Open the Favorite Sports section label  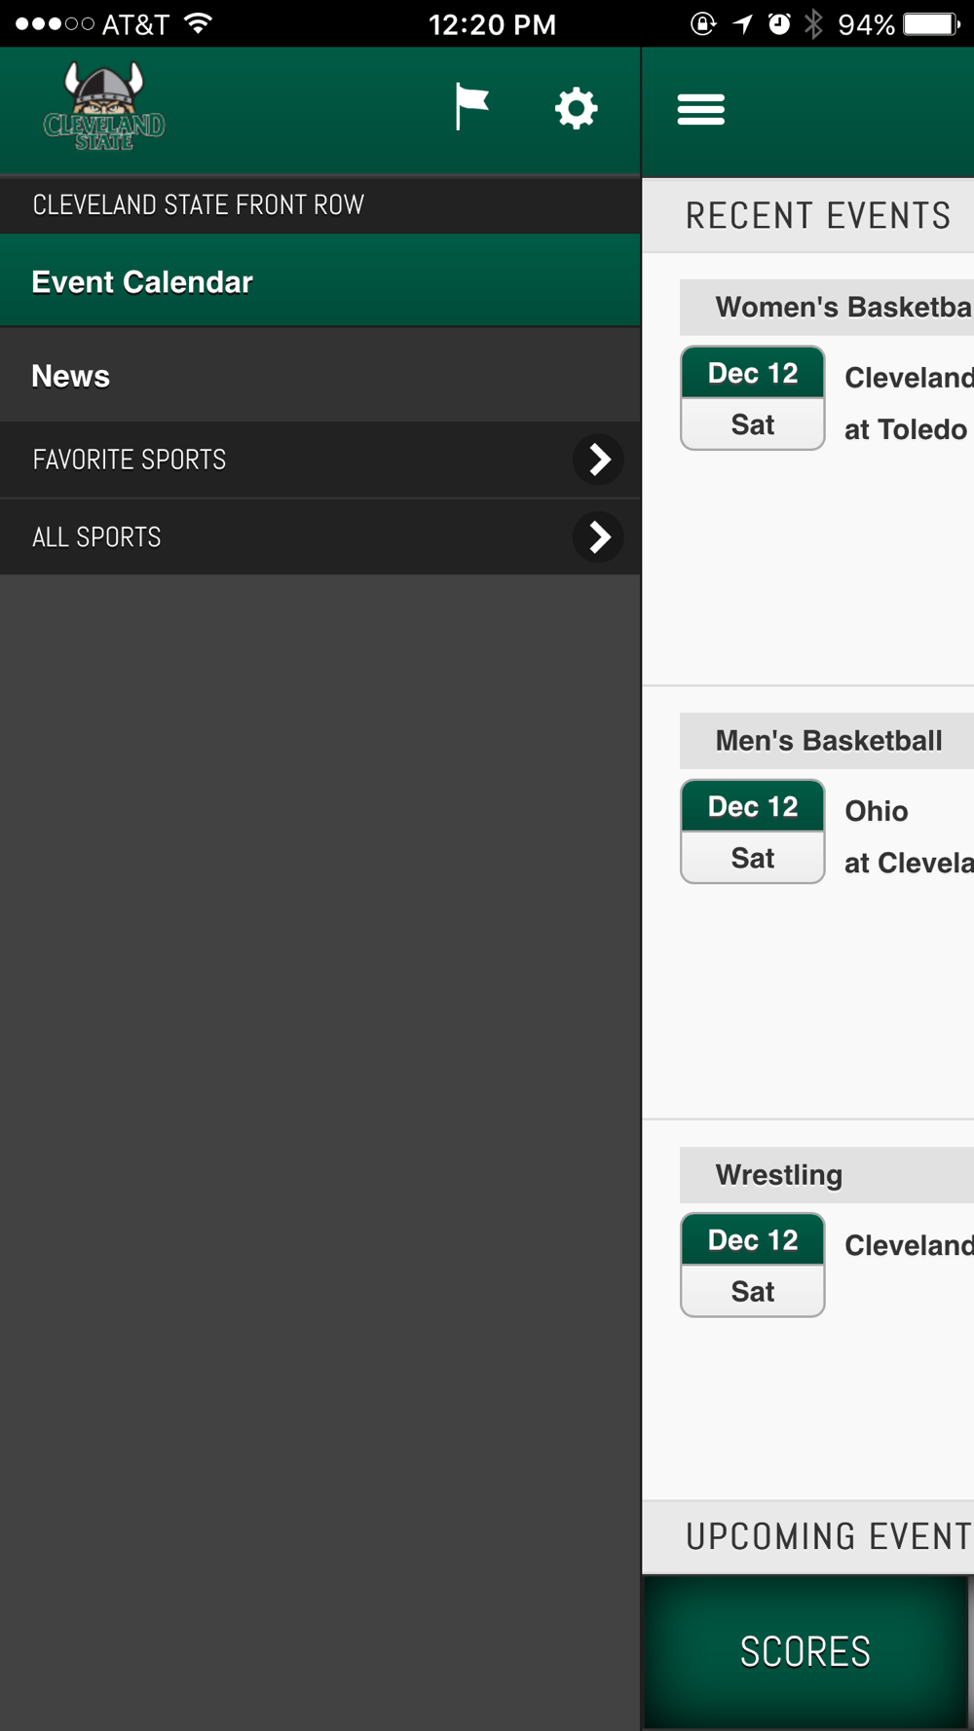pos(130,460)
